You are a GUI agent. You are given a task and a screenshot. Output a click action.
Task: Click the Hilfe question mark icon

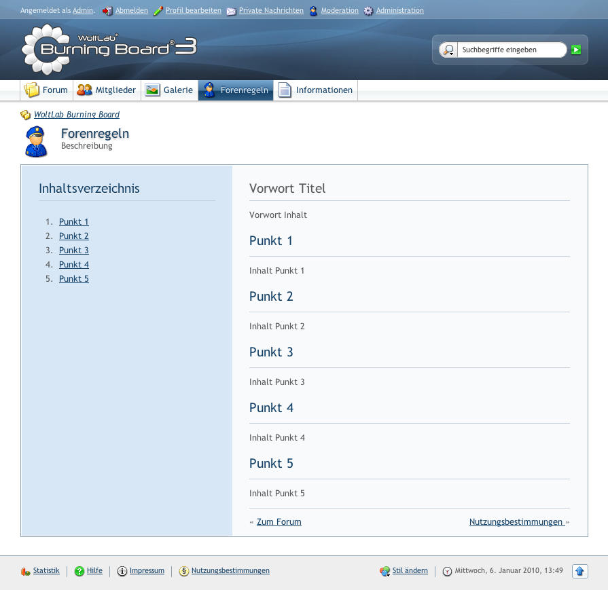pyautogui.click(x=79, y=571)
